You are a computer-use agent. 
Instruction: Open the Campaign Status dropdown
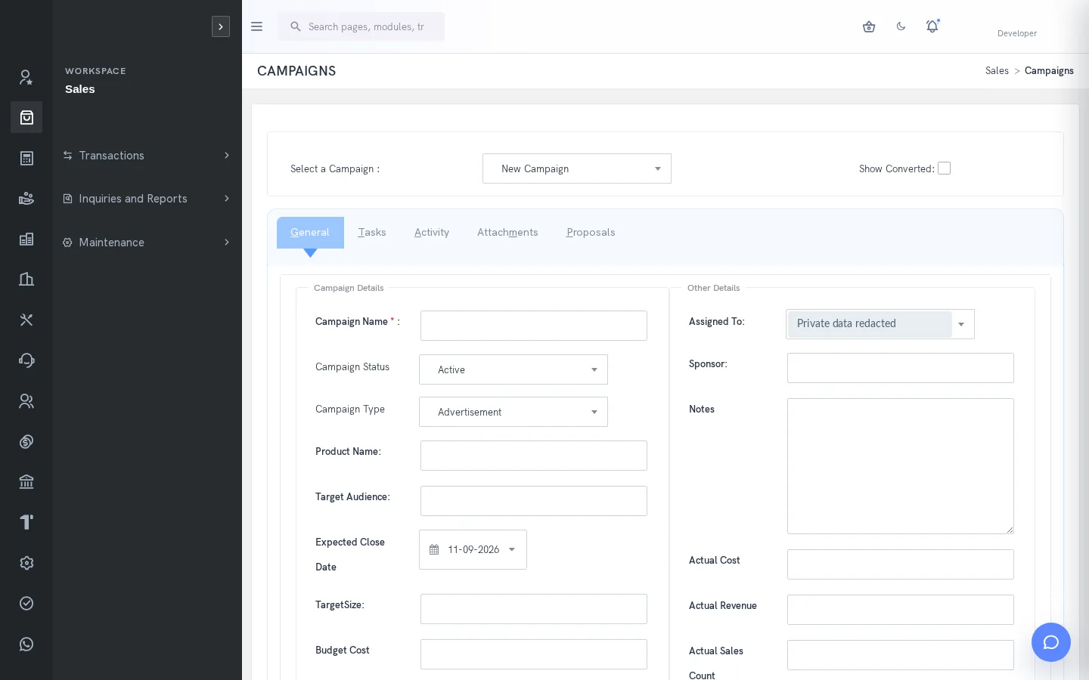pos(513,369)
